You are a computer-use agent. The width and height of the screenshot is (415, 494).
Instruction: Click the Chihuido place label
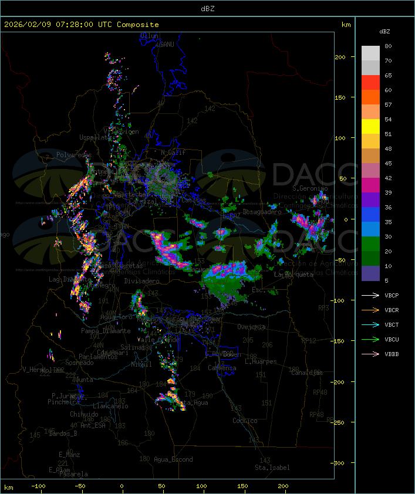pyautogui.click(x=84, y=414)
